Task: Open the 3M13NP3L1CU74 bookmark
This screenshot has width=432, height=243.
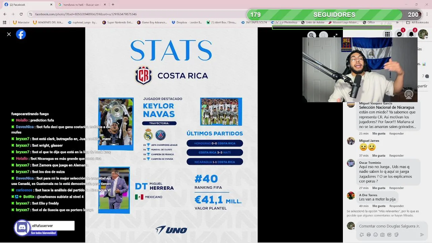Action: (x=254, y=23)
